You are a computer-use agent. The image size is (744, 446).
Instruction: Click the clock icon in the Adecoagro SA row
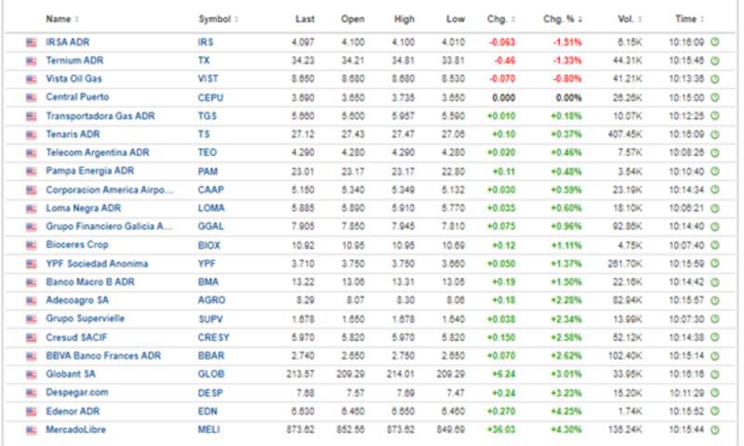[x=715, y=300]
